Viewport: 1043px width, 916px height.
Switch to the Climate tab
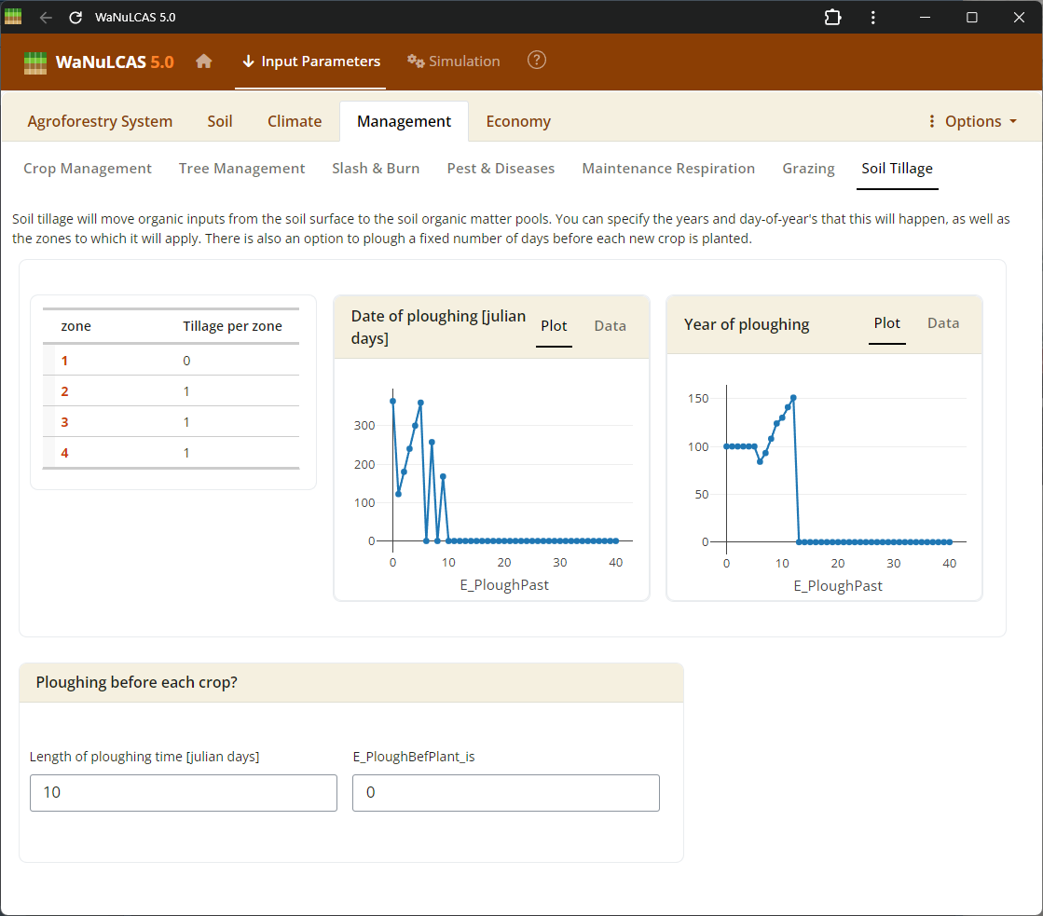pyautogui.click(x=295, y=121)
